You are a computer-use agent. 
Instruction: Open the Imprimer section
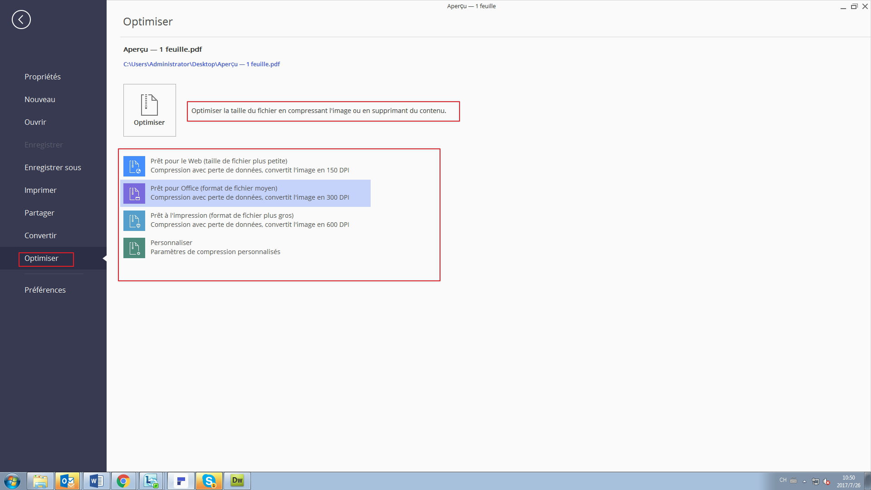[40, 190]
